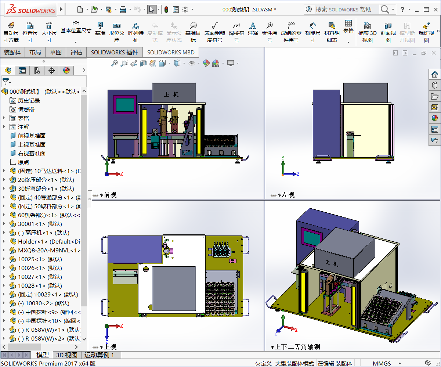Click the 搜索 SOLIDWORKS 帮助 search box
The height and width of the screenshot is (367, 441).
347,9
